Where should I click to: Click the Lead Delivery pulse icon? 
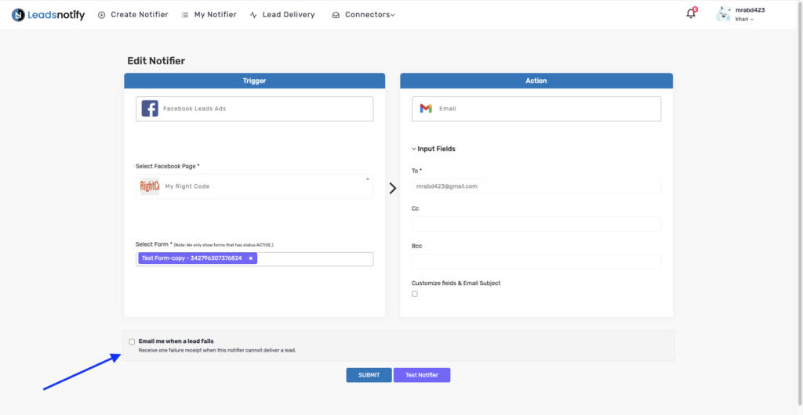click(x=253, y=15)
